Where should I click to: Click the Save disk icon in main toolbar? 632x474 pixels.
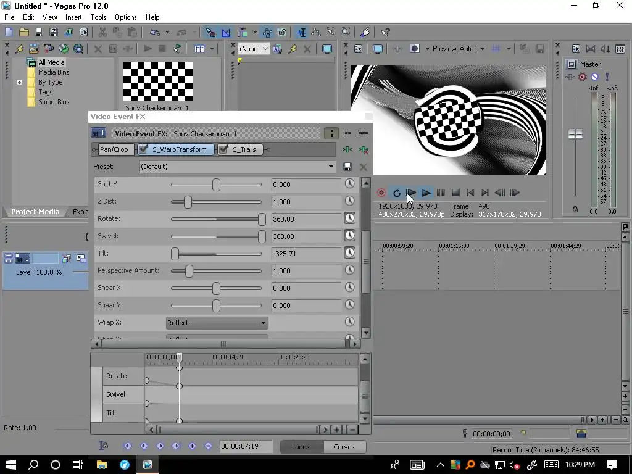point(39,32)
